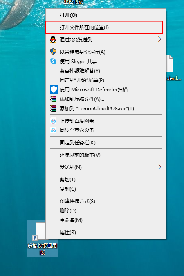This screenshot has height=276, width=184.
Task: Click the Baidu Netdisk upload icon
Action: pos(53,121)
